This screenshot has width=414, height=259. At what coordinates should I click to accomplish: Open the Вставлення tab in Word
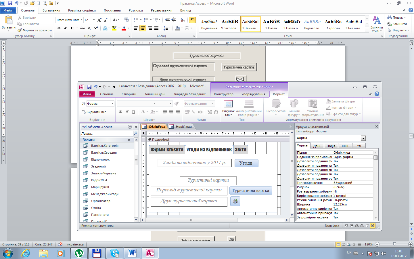click(x=51, y=10)
